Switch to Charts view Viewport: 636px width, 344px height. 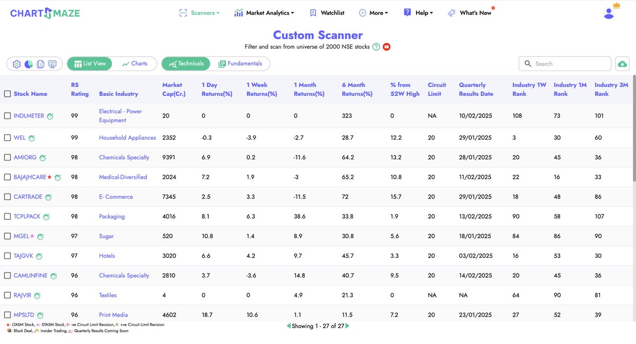click(x=135, y=64)
